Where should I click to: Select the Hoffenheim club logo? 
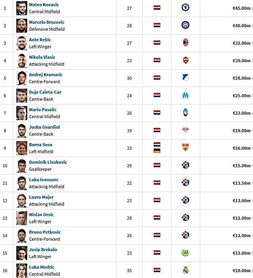pyautogui.click(x=186, y=78)
